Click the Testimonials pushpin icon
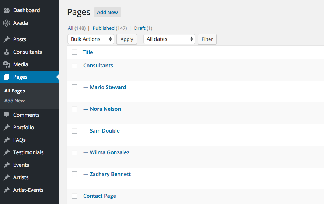 point(7,152)
